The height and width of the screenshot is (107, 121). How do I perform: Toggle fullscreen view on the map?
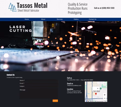coord(105,84)
